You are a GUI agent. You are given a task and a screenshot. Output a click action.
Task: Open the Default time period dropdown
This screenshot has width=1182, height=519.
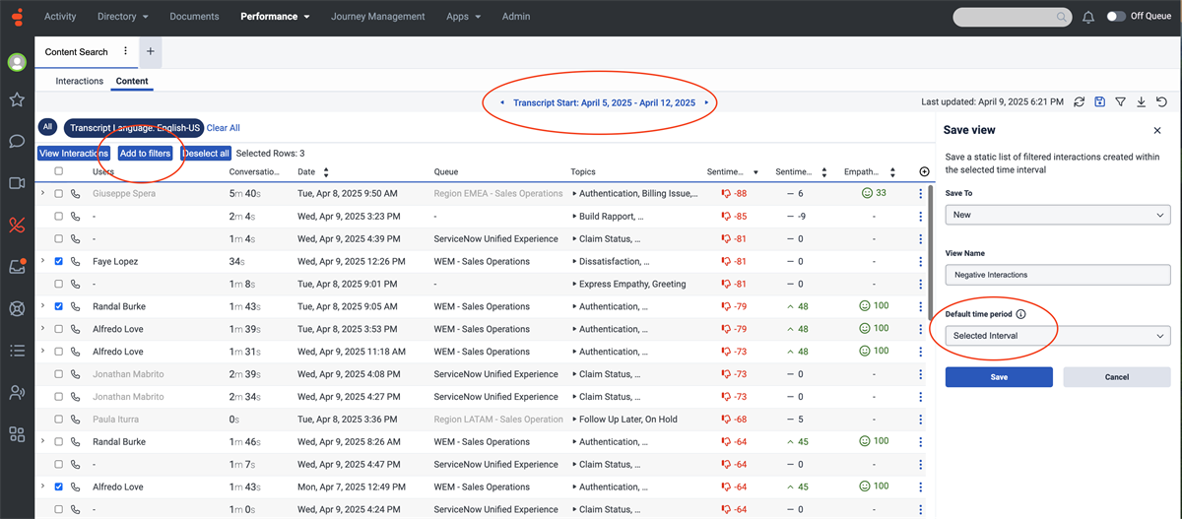point(1057,336)
